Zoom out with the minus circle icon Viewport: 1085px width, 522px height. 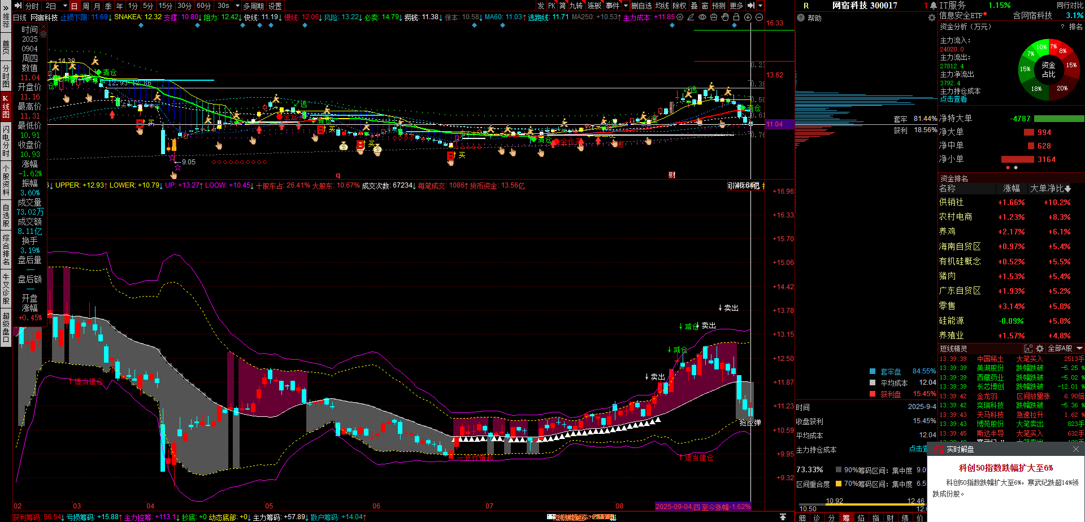tap(759, 18)
